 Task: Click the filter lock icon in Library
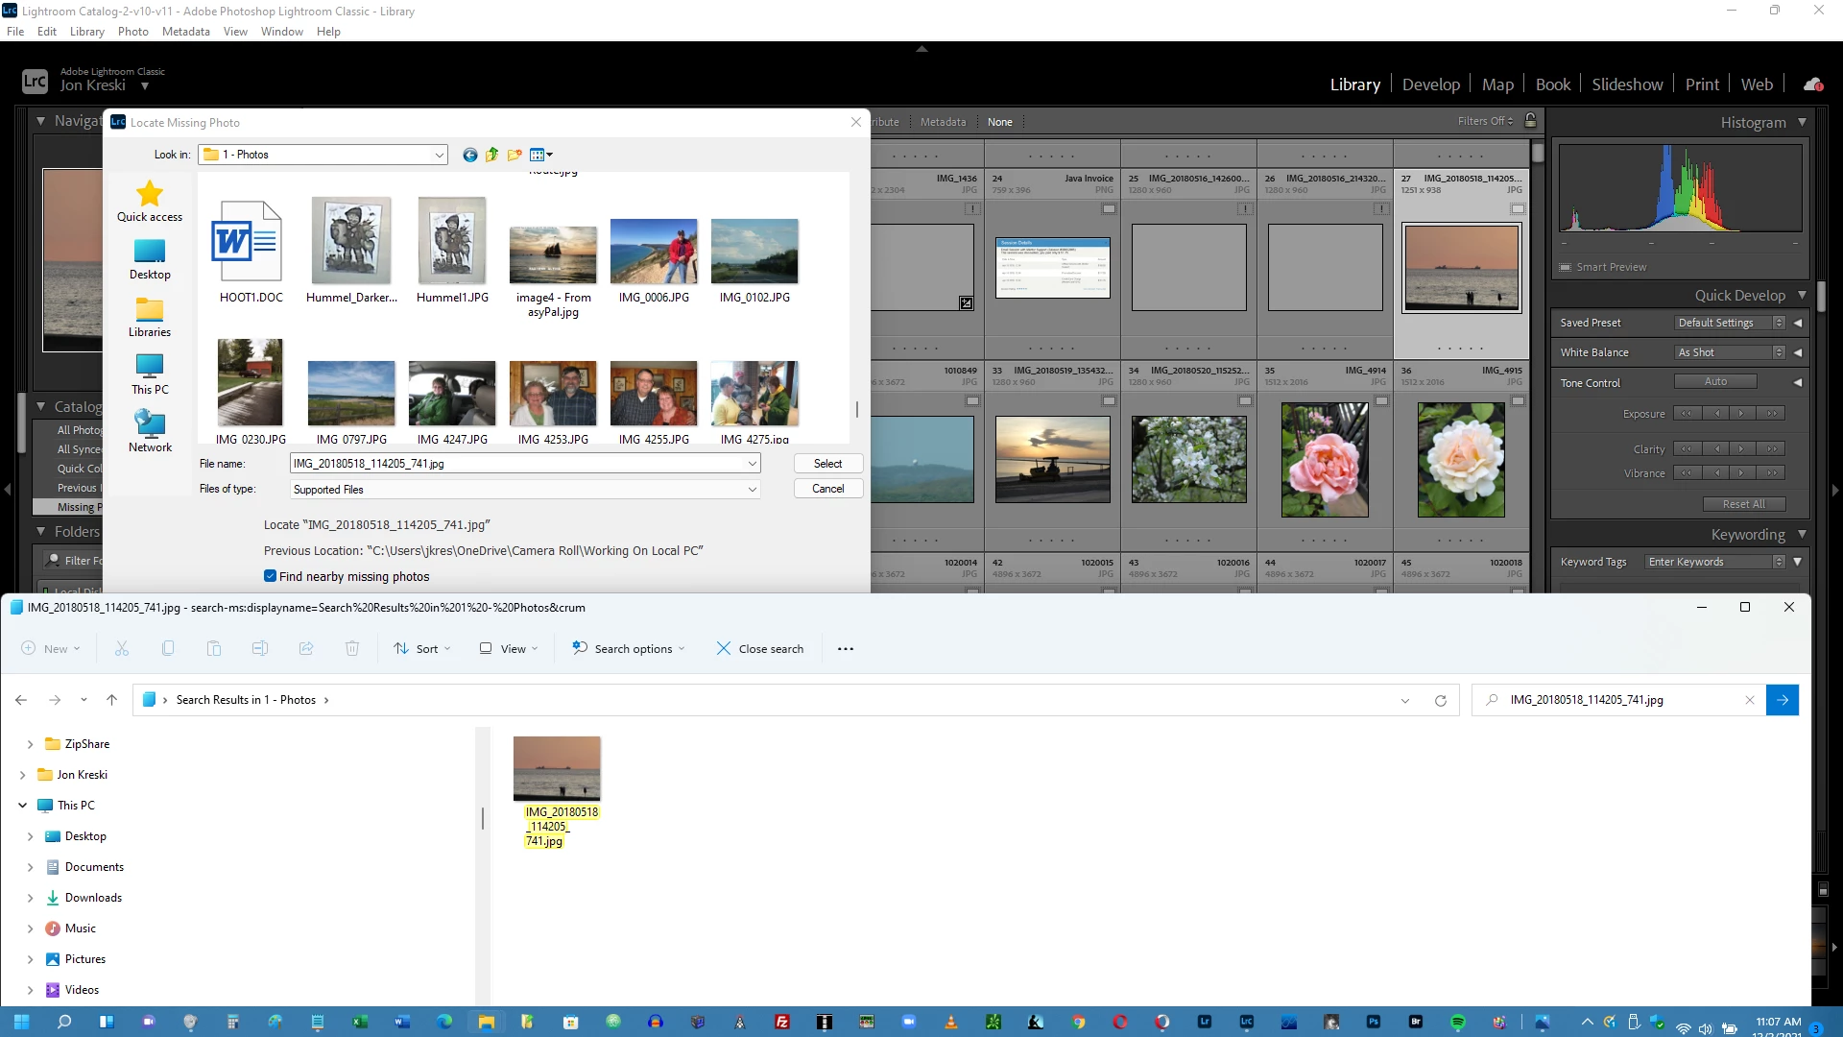click(x=1531, y=121)
